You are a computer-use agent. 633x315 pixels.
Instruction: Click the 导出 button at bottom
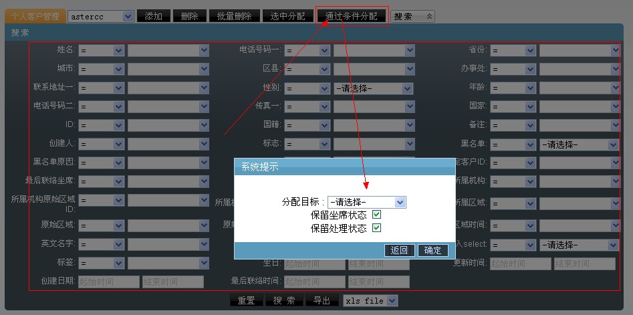[322, 301]
